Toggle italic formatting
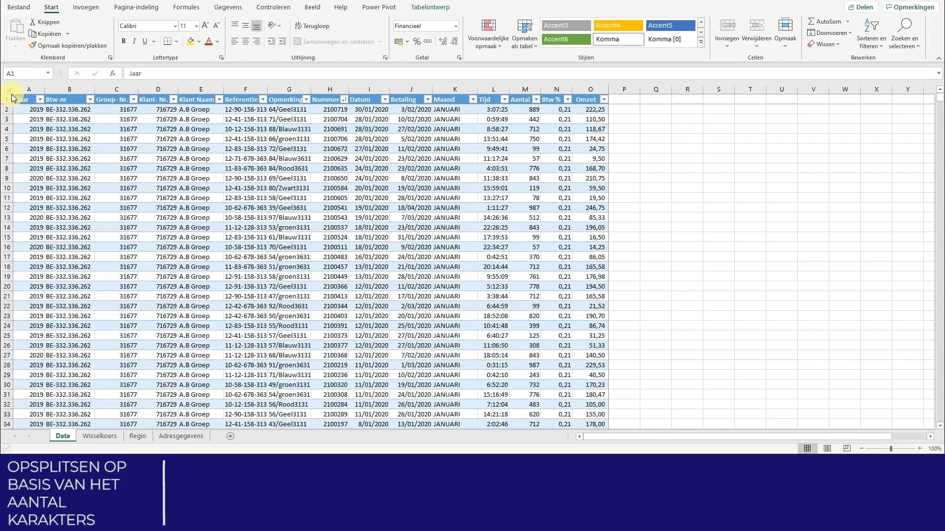The height and width of the screenshot is (531, 945). click(134, 41)
